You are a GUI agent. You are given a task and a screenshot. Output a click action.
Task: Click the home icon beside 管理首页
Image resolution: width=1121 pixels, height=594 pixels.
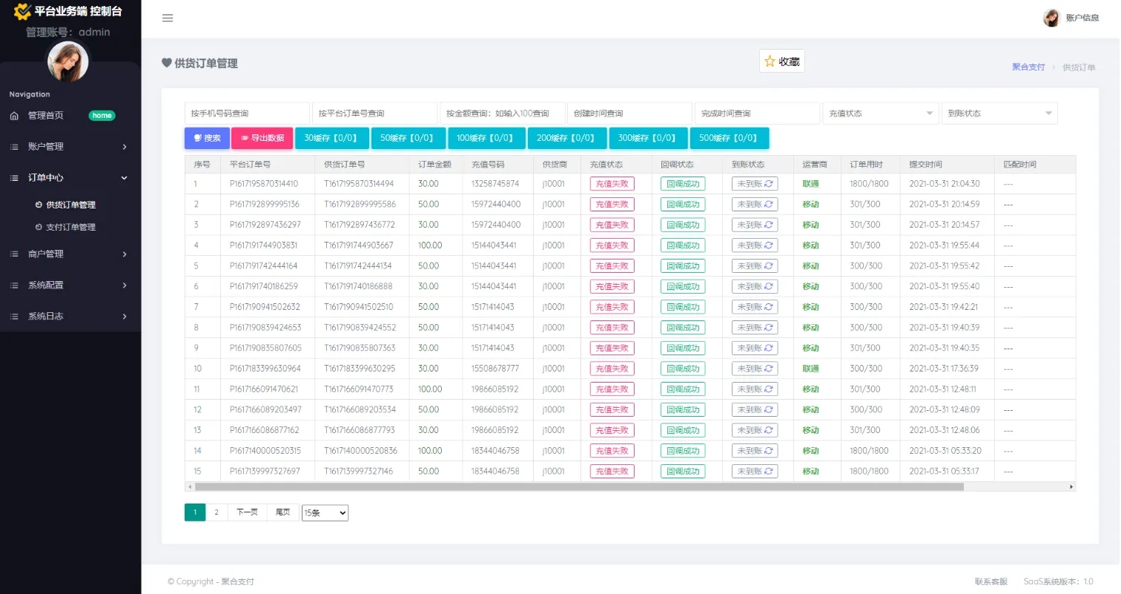click(14, 116)
